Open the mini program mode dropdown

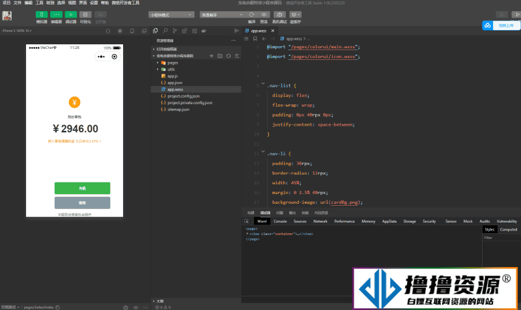point(171,14)
